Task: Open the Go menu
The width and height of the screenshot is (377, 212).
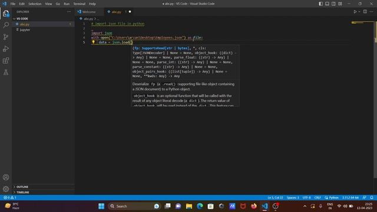Action: pos(58,4)
